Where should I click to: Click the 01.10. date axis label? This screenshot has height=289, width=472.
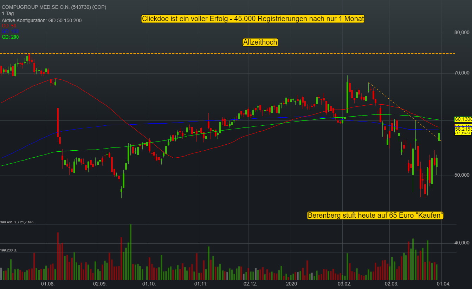pos(149,284)
